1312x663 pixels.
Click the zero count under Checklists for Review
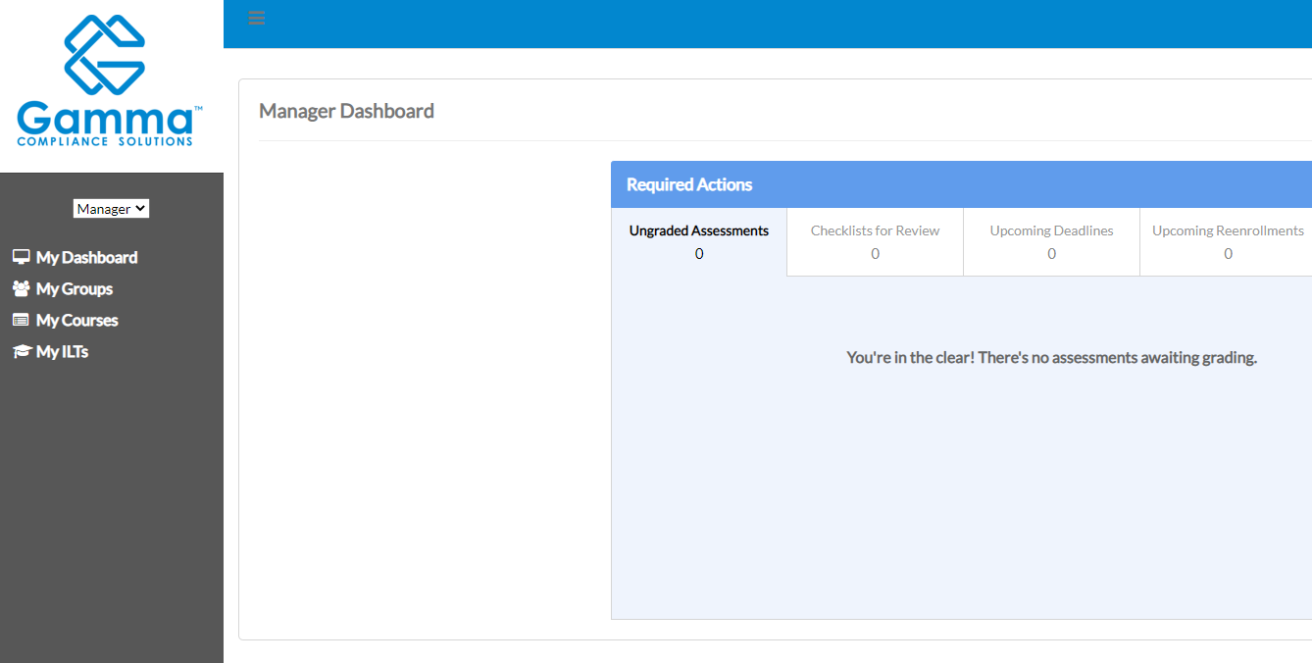click(875, 253)
